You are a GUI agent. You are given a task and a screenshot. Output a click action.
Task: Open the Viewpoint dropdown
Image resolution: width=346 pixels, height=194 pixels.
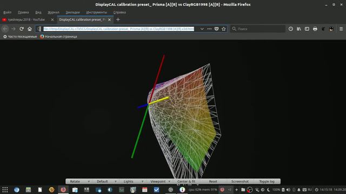[x=160, y=182]
